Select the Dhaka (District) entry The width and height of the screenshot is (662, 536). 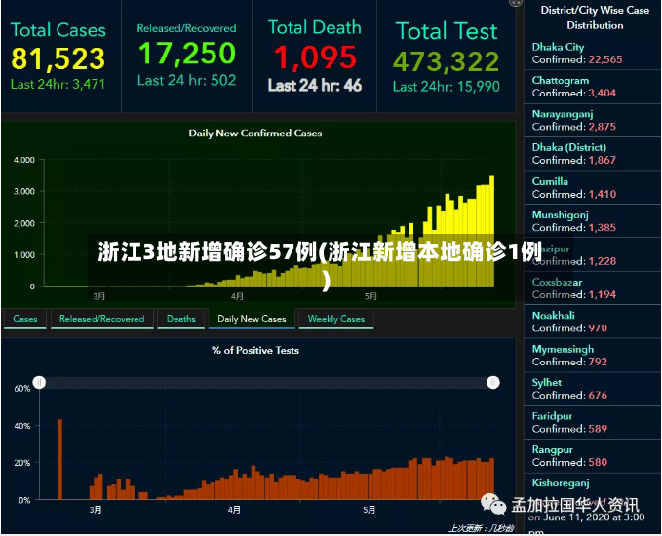click(x=593, y=154)
